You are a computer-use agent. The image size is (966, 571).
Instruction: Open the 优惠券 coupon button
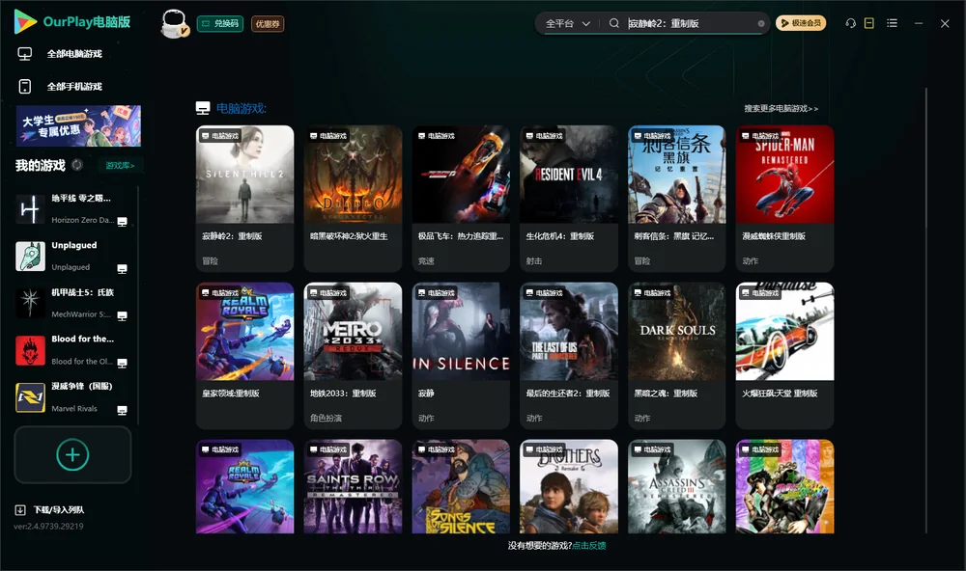(x=268, y=24)
